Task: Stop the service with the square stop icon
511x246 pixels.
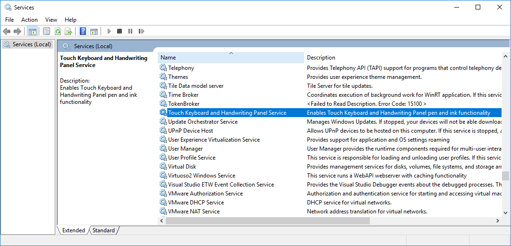Action: pos(119,31)
